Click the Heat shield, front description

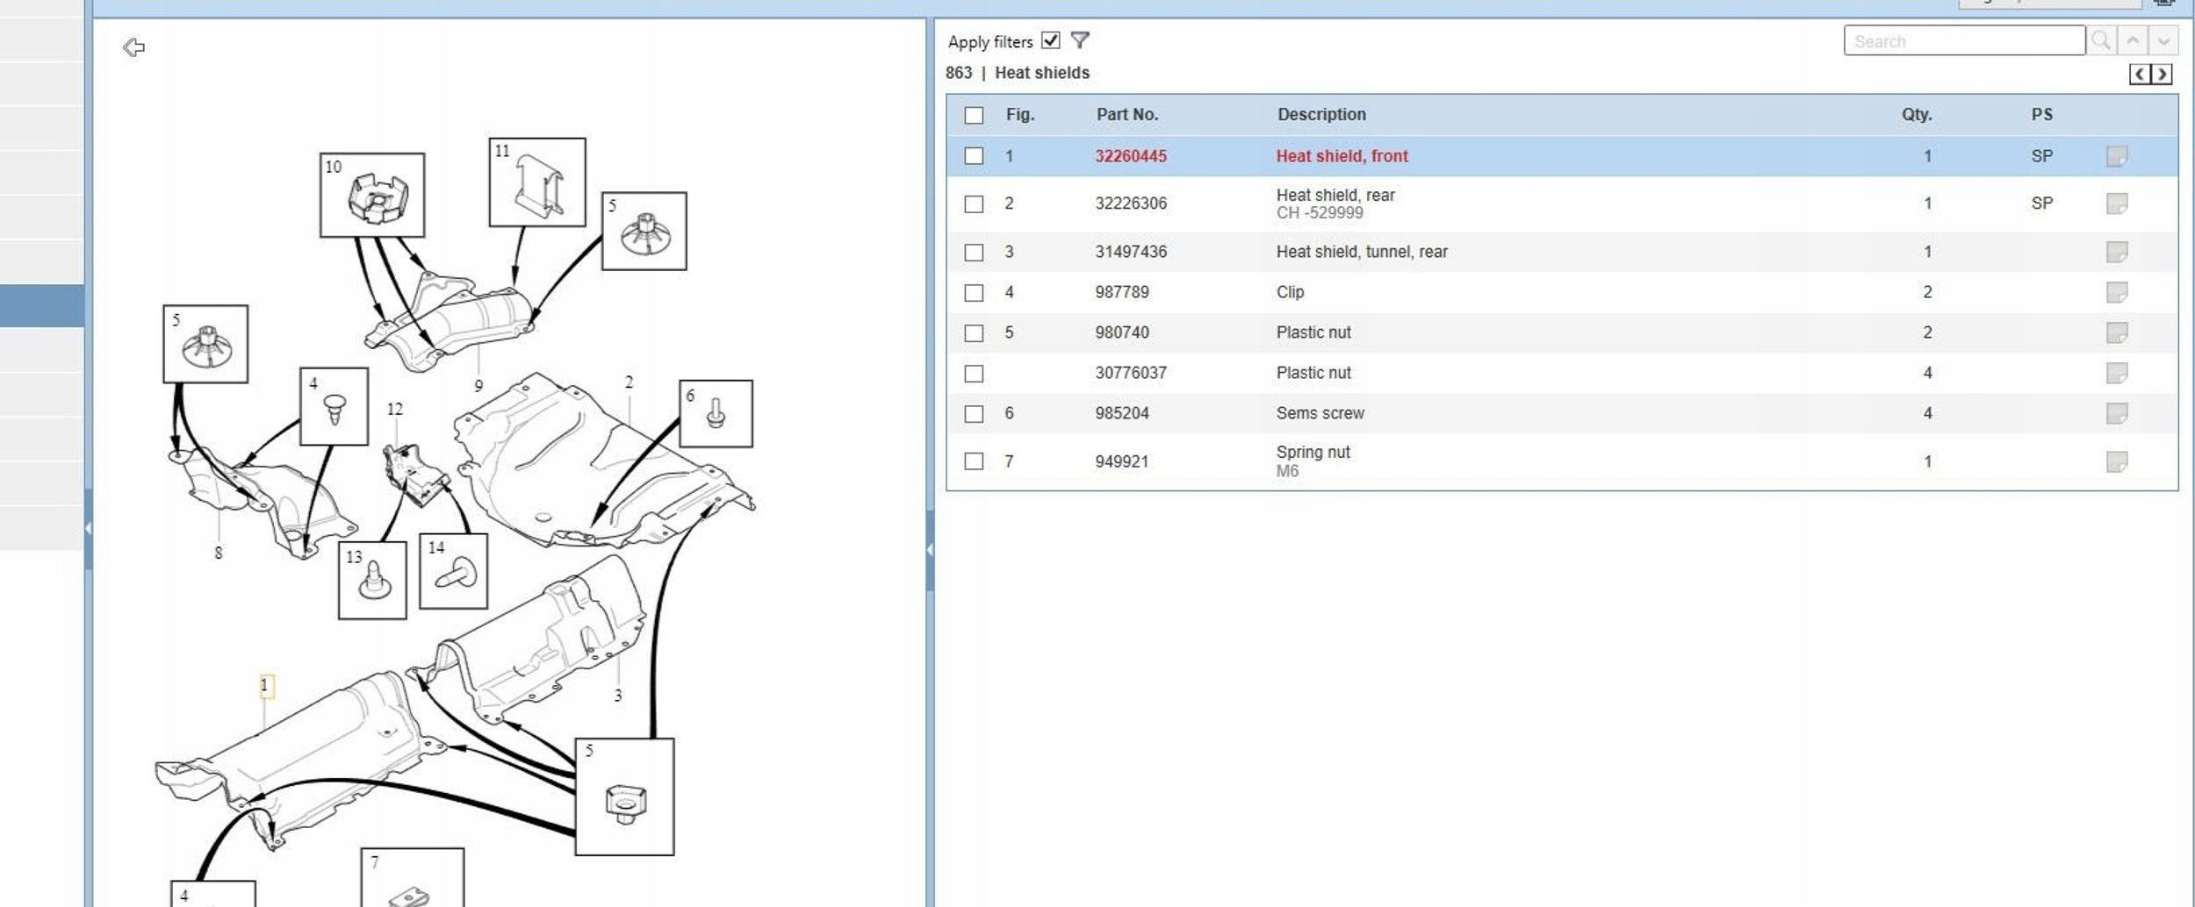click(1342, 156)
